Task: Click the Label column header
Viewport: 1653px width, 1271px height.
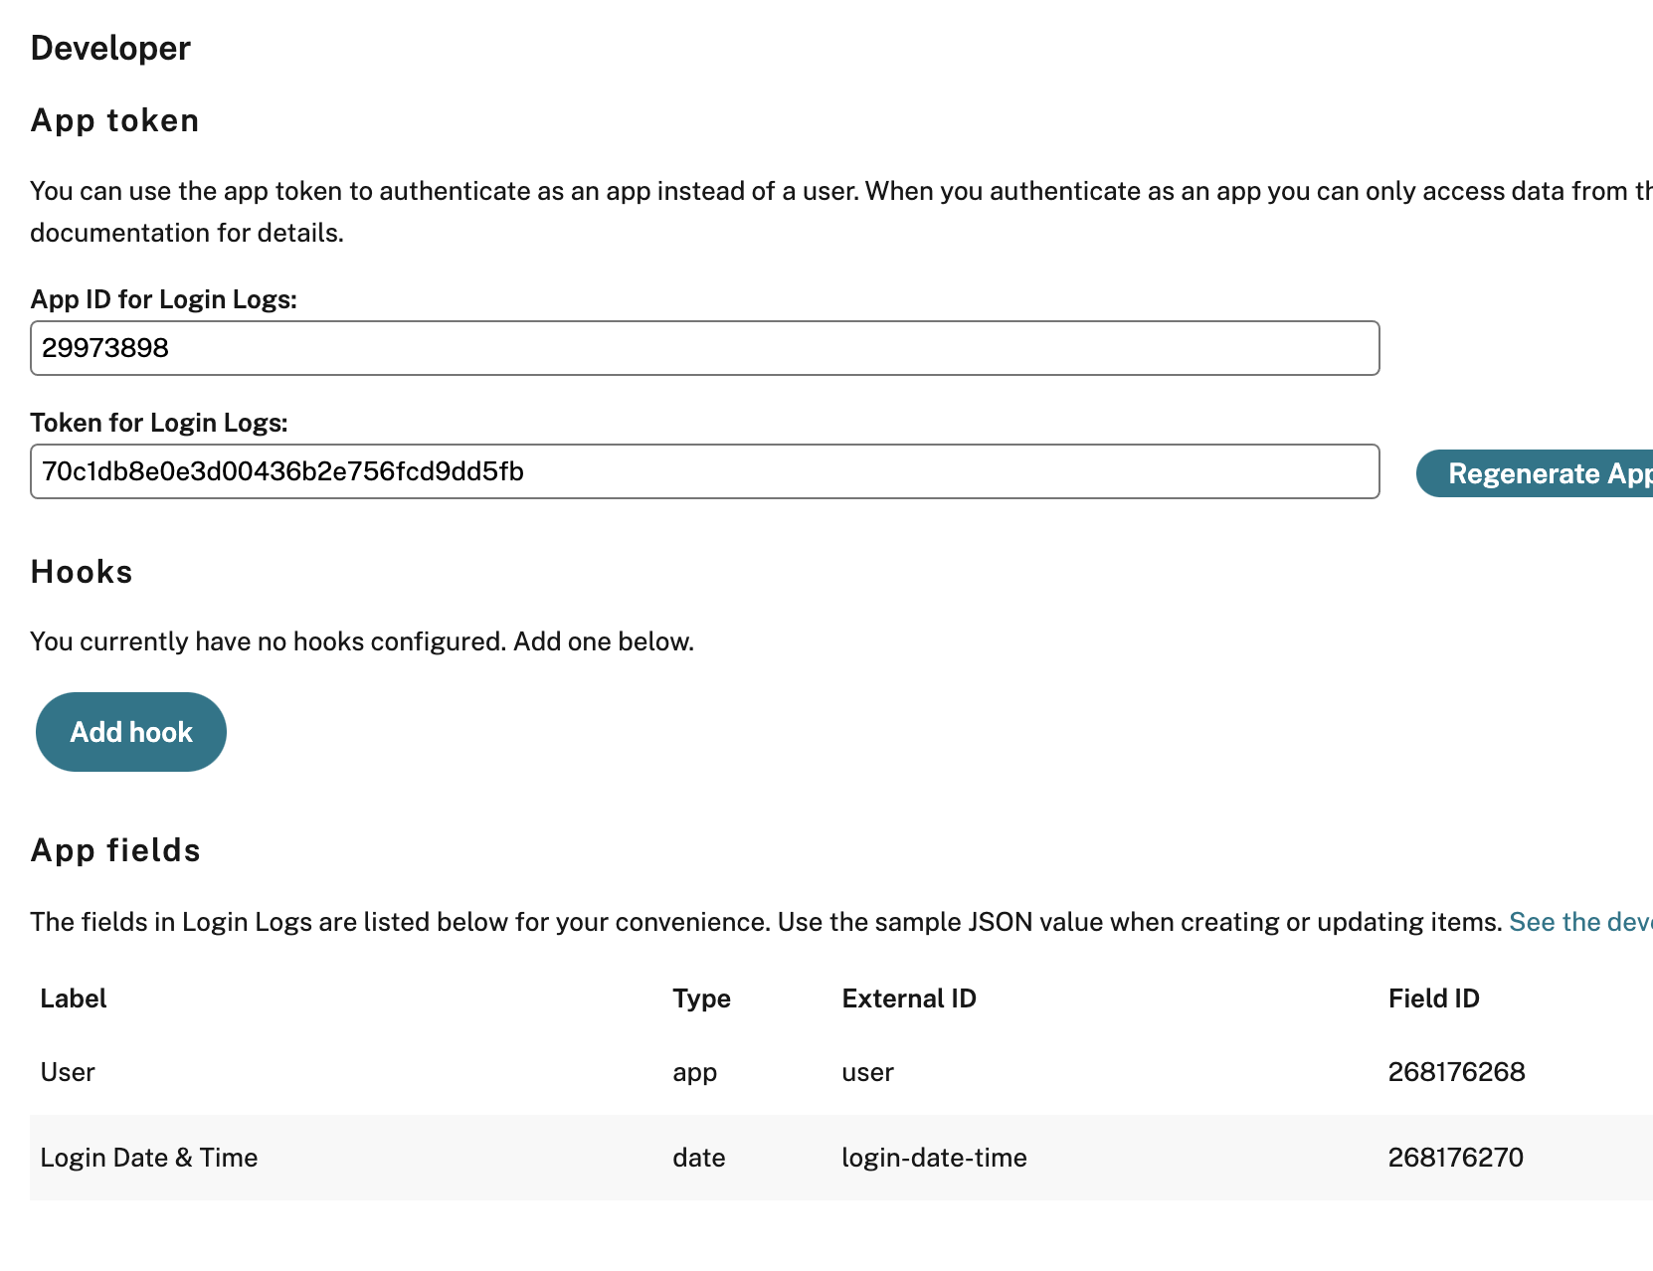Action: point(74,999)
